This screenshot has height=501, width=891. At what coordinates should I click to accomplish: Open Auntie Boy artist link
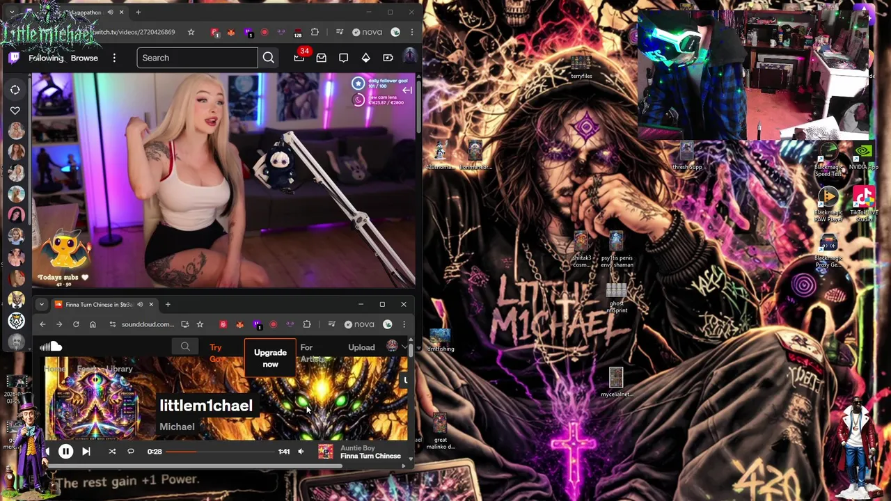(358, 448)
